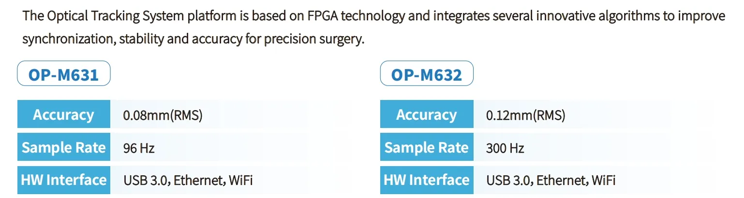This screenshot has height=198, width=744.
Task: Click the OP-M632 model badge
Action: (426, 74)
